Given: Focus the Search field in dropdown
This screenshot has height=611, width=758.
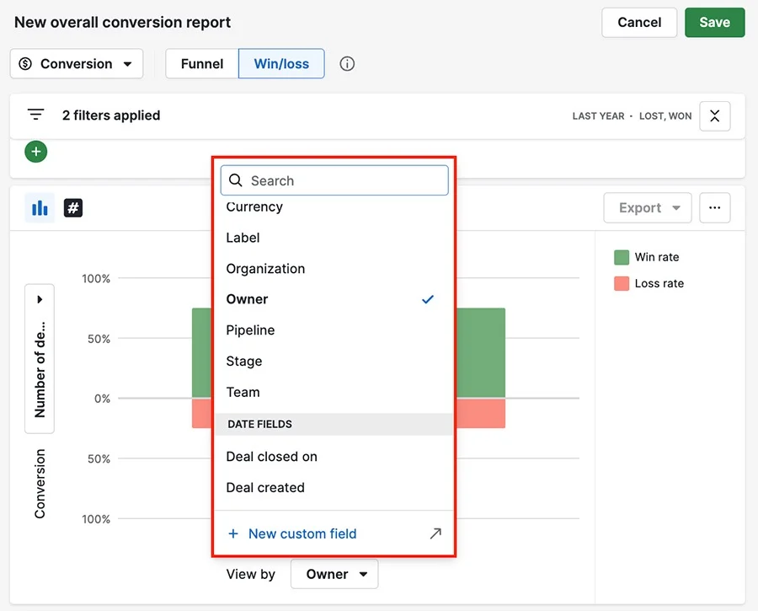Looking at the screenshot, I should point(334,180).
